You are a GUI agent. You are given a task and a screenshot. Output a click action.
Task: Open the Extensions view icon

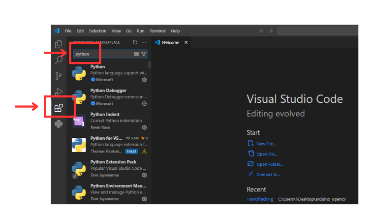click(59, 108)
